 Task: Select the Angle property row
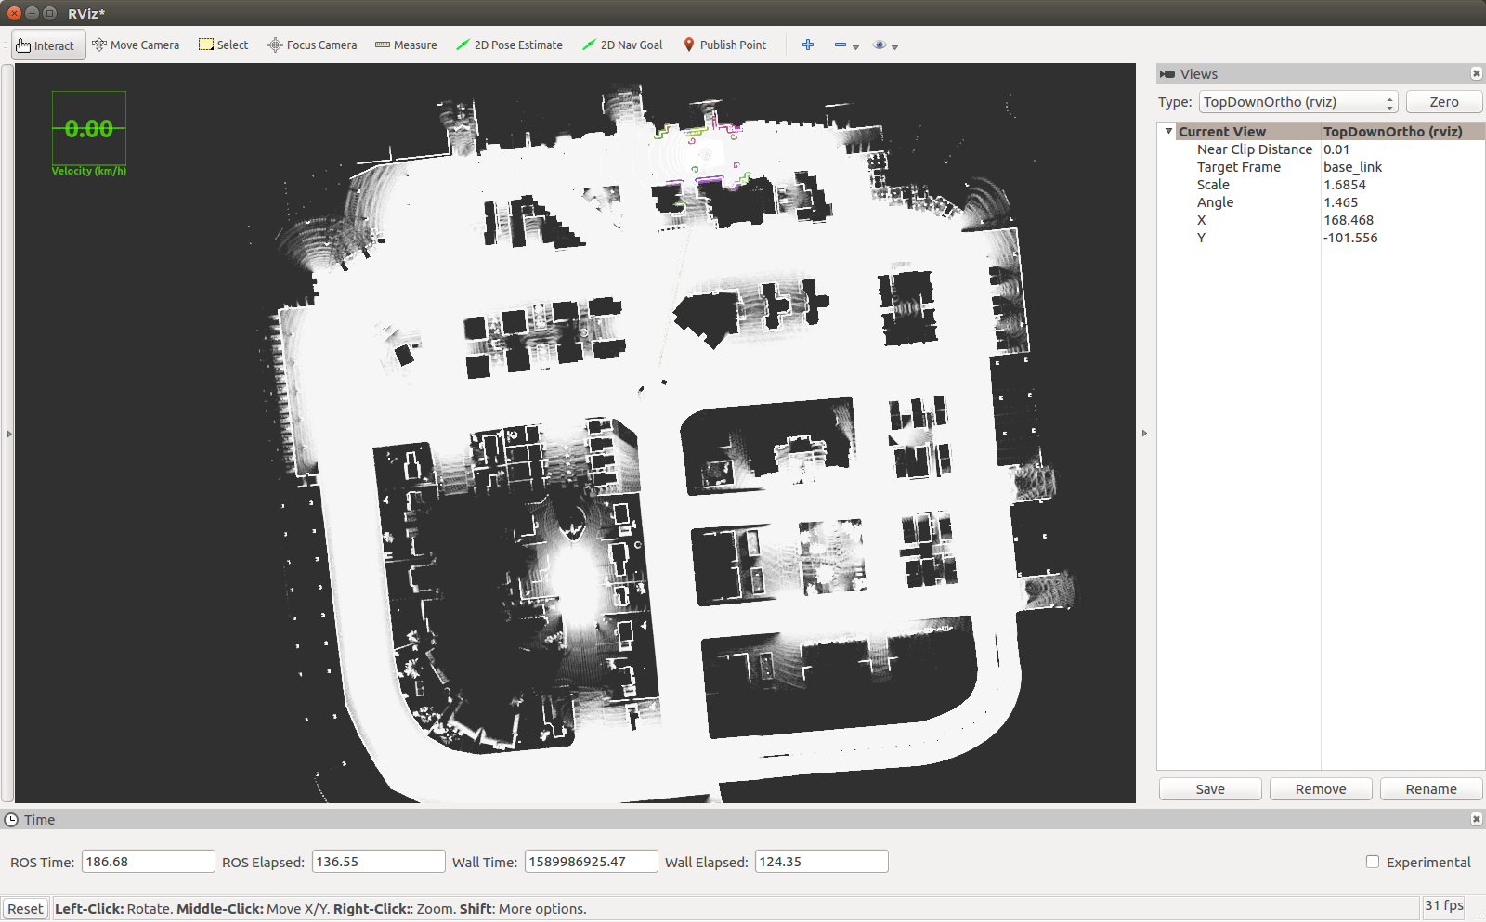pyautogui.click(x=1215, y=202)
